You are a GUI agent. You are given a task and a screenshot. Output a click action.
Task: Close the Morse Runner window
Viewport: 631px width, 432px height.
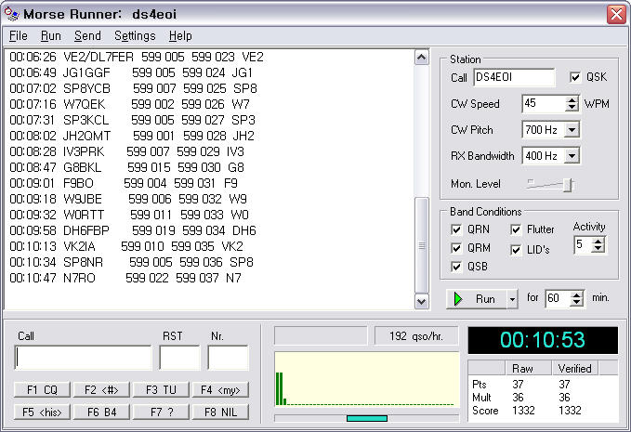click(616, 15)
